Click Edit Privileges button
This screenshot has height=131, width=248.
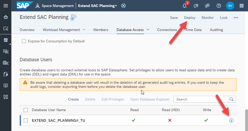pos(113,99)
